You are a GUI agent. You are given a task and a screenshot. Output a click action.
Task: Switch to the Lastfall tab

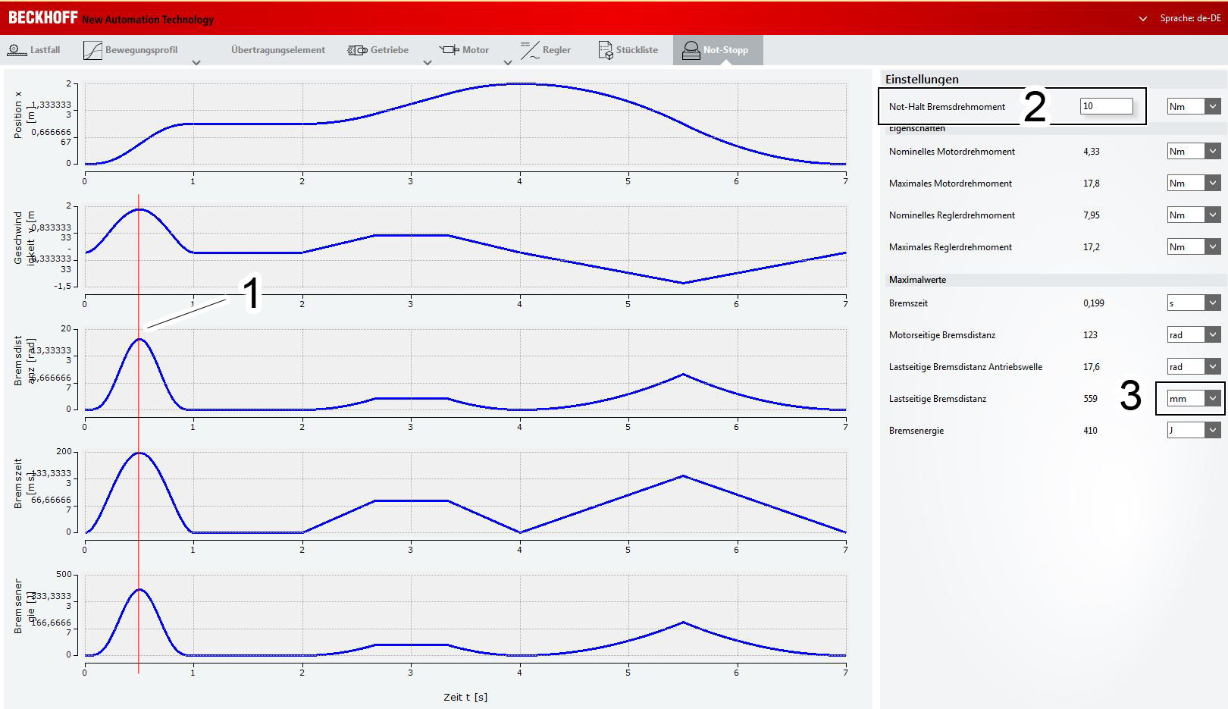point(45,50)
